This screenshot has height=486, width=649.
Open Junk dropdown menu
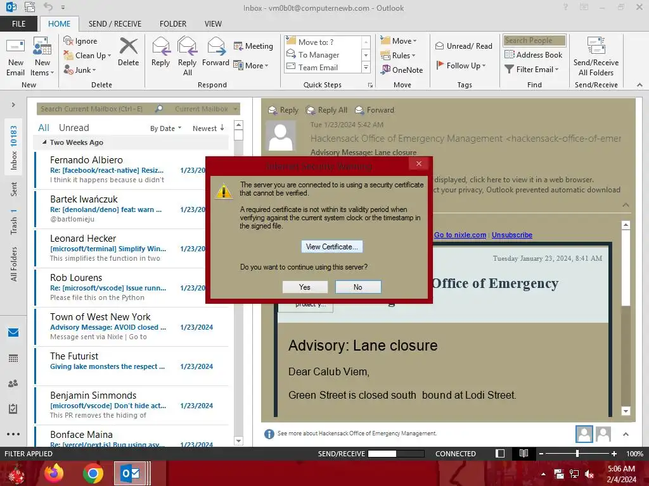click(79, 70)
